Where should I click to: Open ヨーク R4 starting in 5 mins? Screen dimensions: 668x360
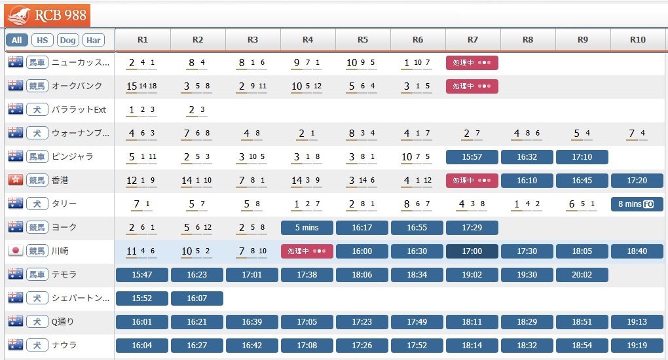click(x=307, y=227)
